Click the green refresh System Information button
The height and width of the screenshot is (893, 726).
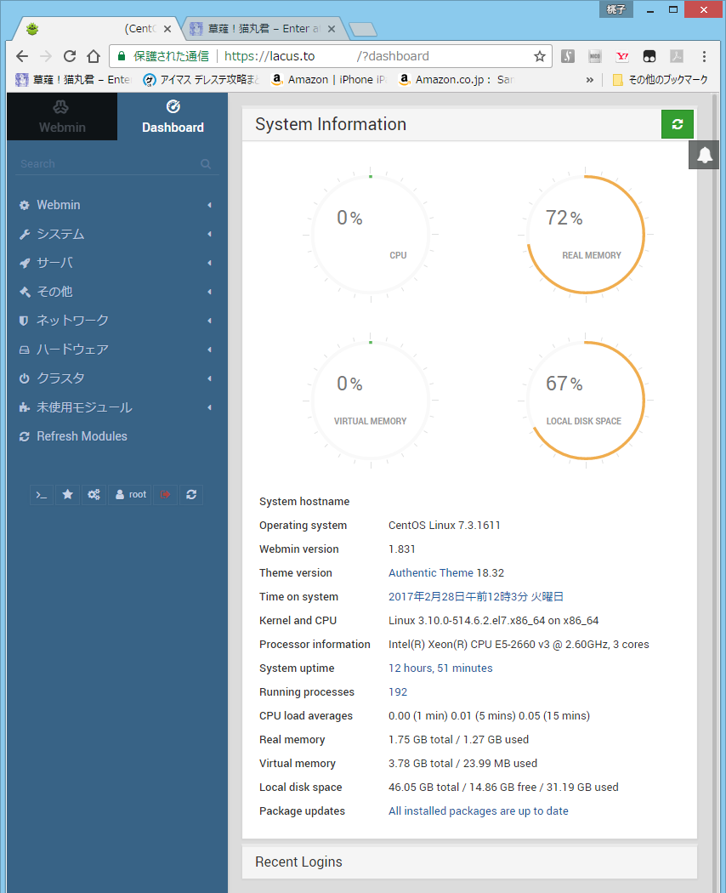click(677, 124)
